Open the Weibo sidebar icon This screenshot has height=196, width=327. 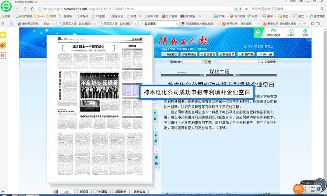3,45
